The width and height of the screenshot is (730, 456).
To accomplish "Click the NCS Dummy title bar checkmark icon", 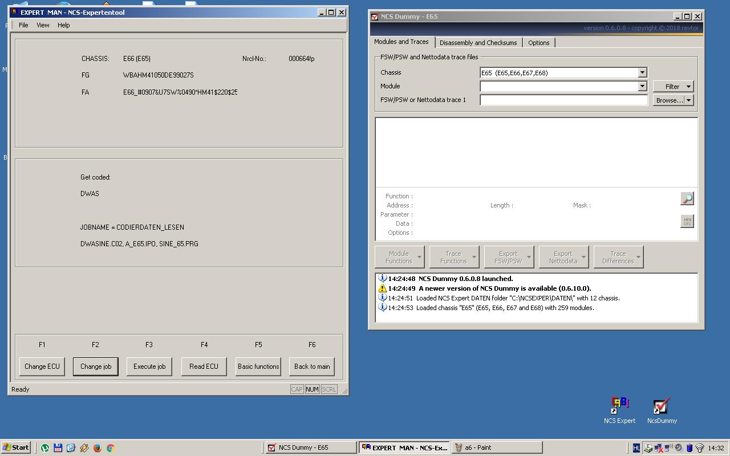I will pos(375,17).
